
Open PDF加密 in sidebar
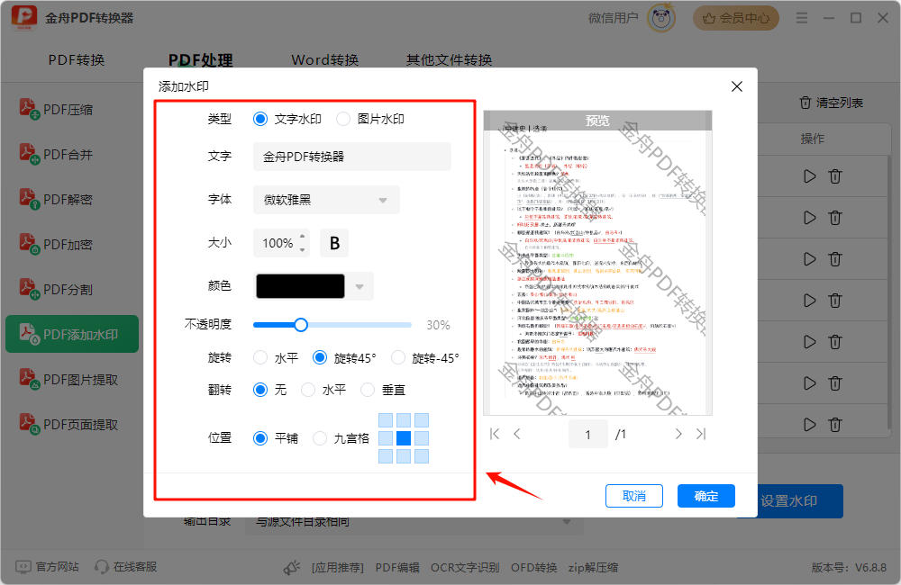tap(56, 244)
